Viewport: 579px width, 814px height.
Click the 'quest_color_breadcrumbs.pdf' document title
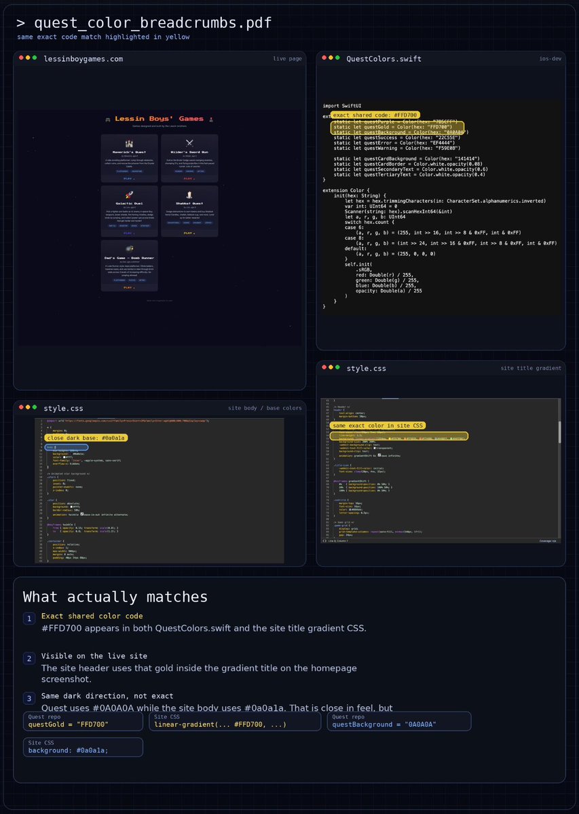153,23
